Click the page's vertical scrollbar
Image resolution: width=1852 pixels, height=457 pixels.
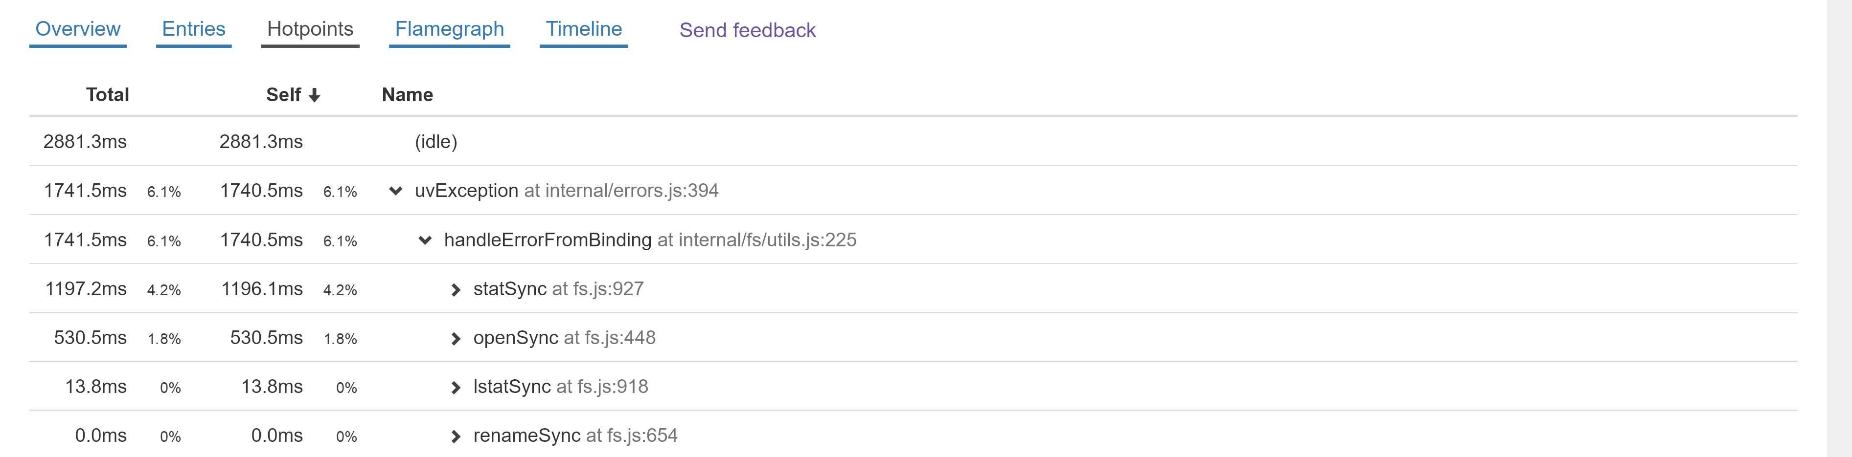(1838, 229)
